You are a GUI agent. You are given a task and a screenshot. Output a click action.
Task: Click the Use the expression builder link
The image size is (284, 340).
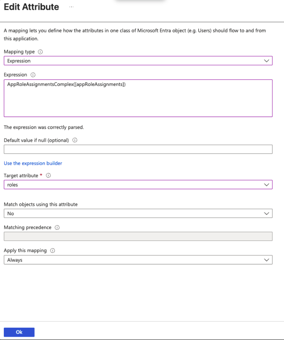(x=33, y=163)
